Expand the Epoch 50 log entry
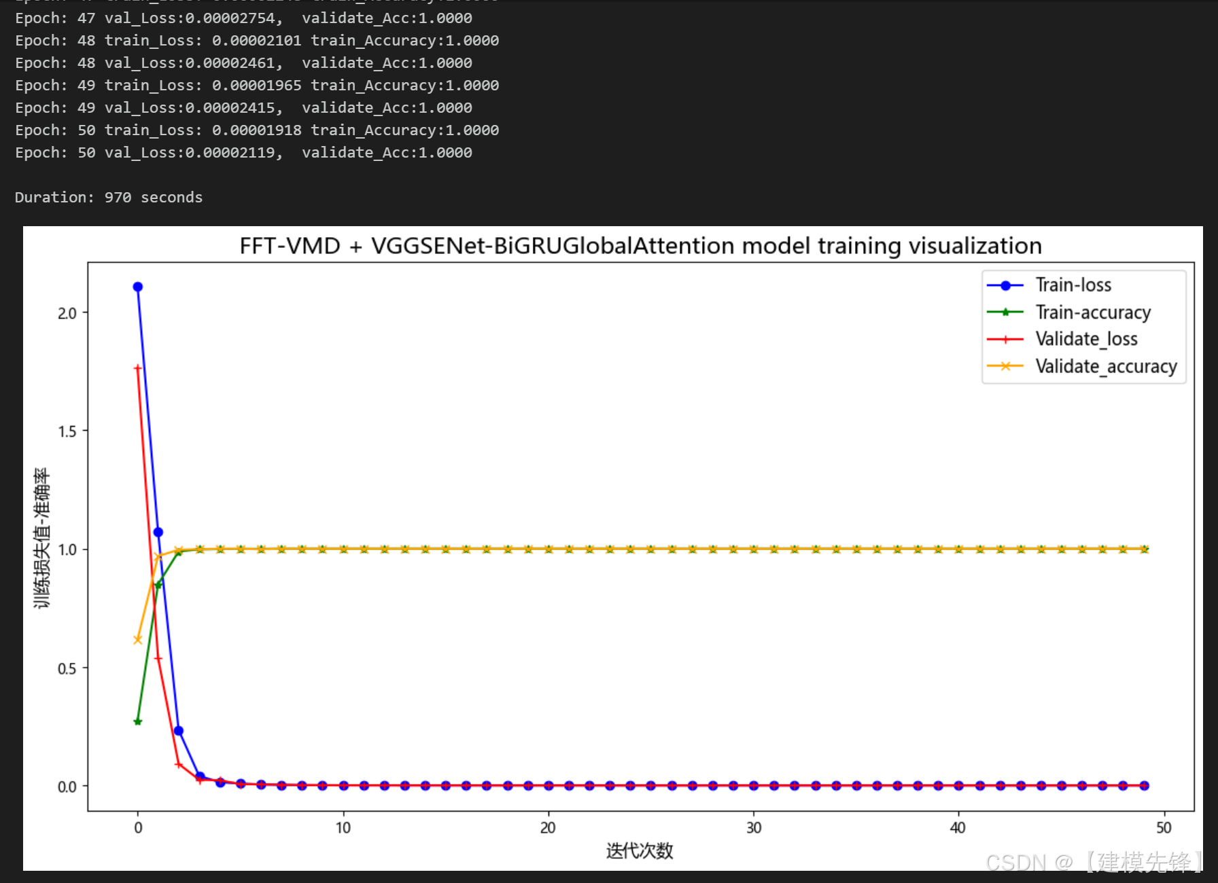Screen dimensions: 1218x883 256,130
